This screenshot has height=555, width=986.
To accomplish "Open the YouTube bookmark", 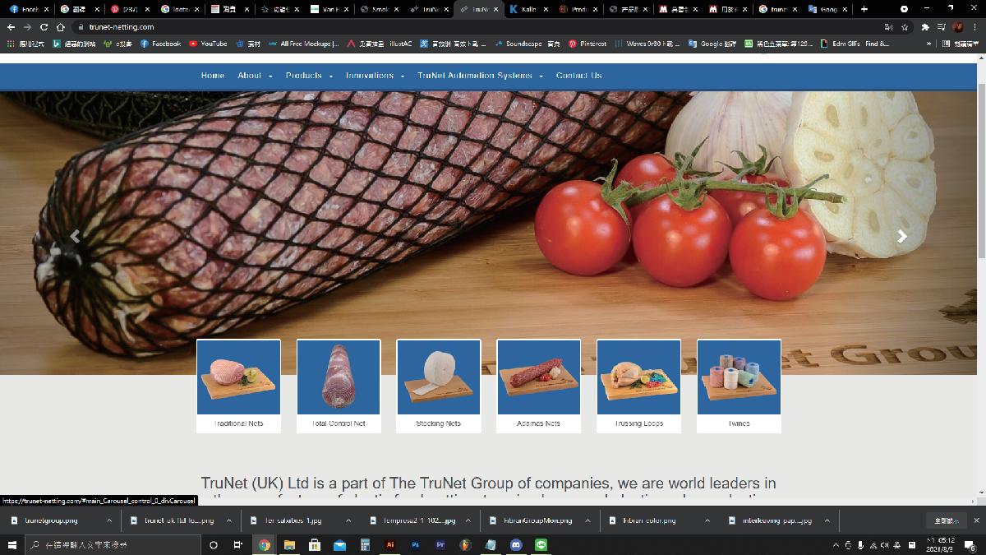I will pos(208,44).
